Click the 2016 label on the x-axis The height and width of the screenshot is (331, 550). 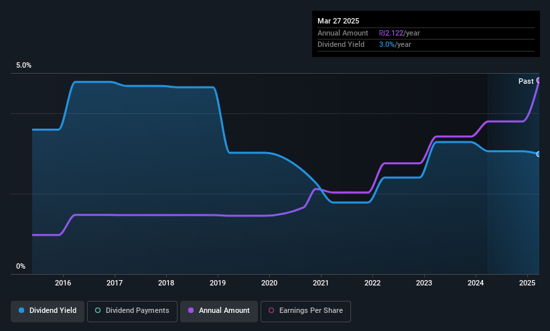(x=63, y=283)
